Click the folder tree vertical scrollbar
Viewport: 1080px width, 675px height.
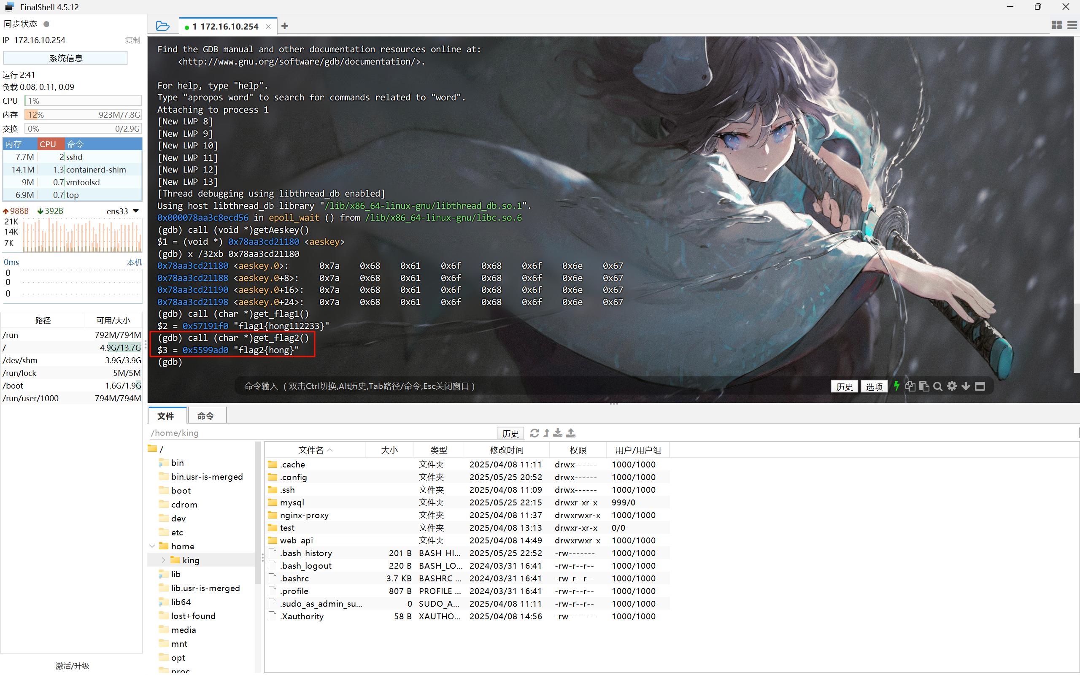257,513
